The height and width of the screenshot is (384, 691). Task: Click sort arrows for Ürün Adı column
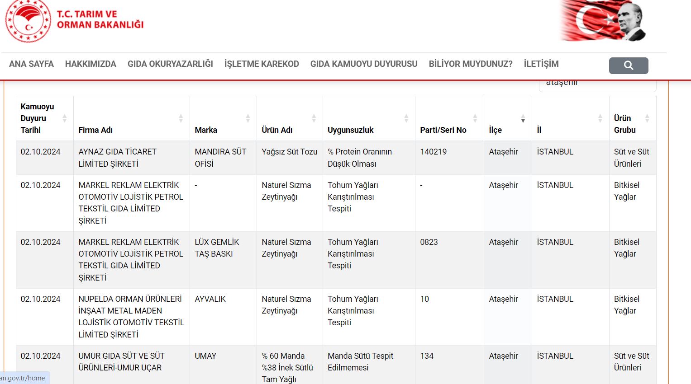tap(314, 118)
